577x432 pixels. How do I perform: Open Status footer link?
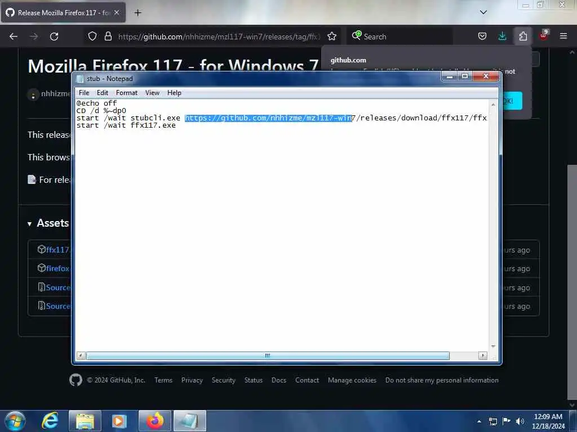(x=254, y=380)
